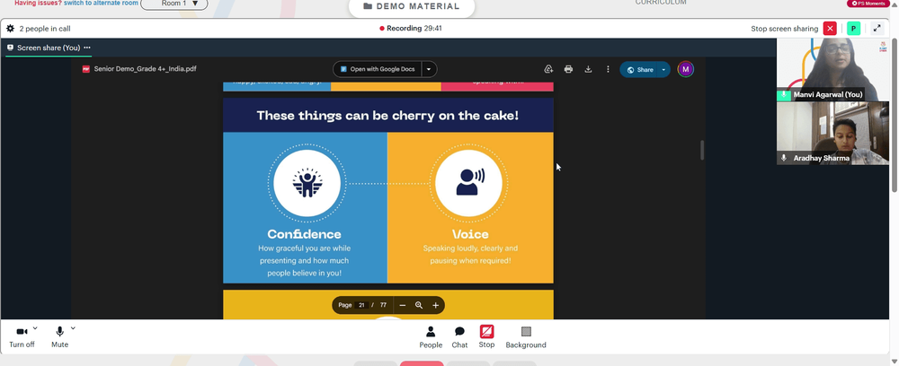
Task: Open PDF more actions menu
Action: [x=608, y=69]
